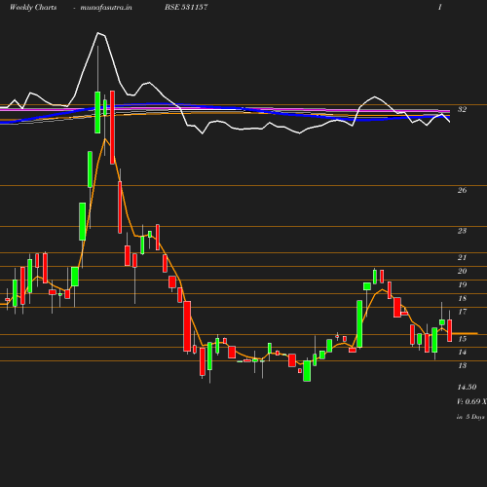The width and height of the screenshot is (487, 487).
Task: Click the price label 26
Action: click(462, 190)
